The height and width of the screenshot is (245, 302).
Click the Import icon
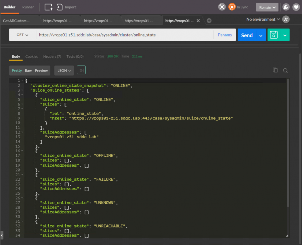pos(59,7)
